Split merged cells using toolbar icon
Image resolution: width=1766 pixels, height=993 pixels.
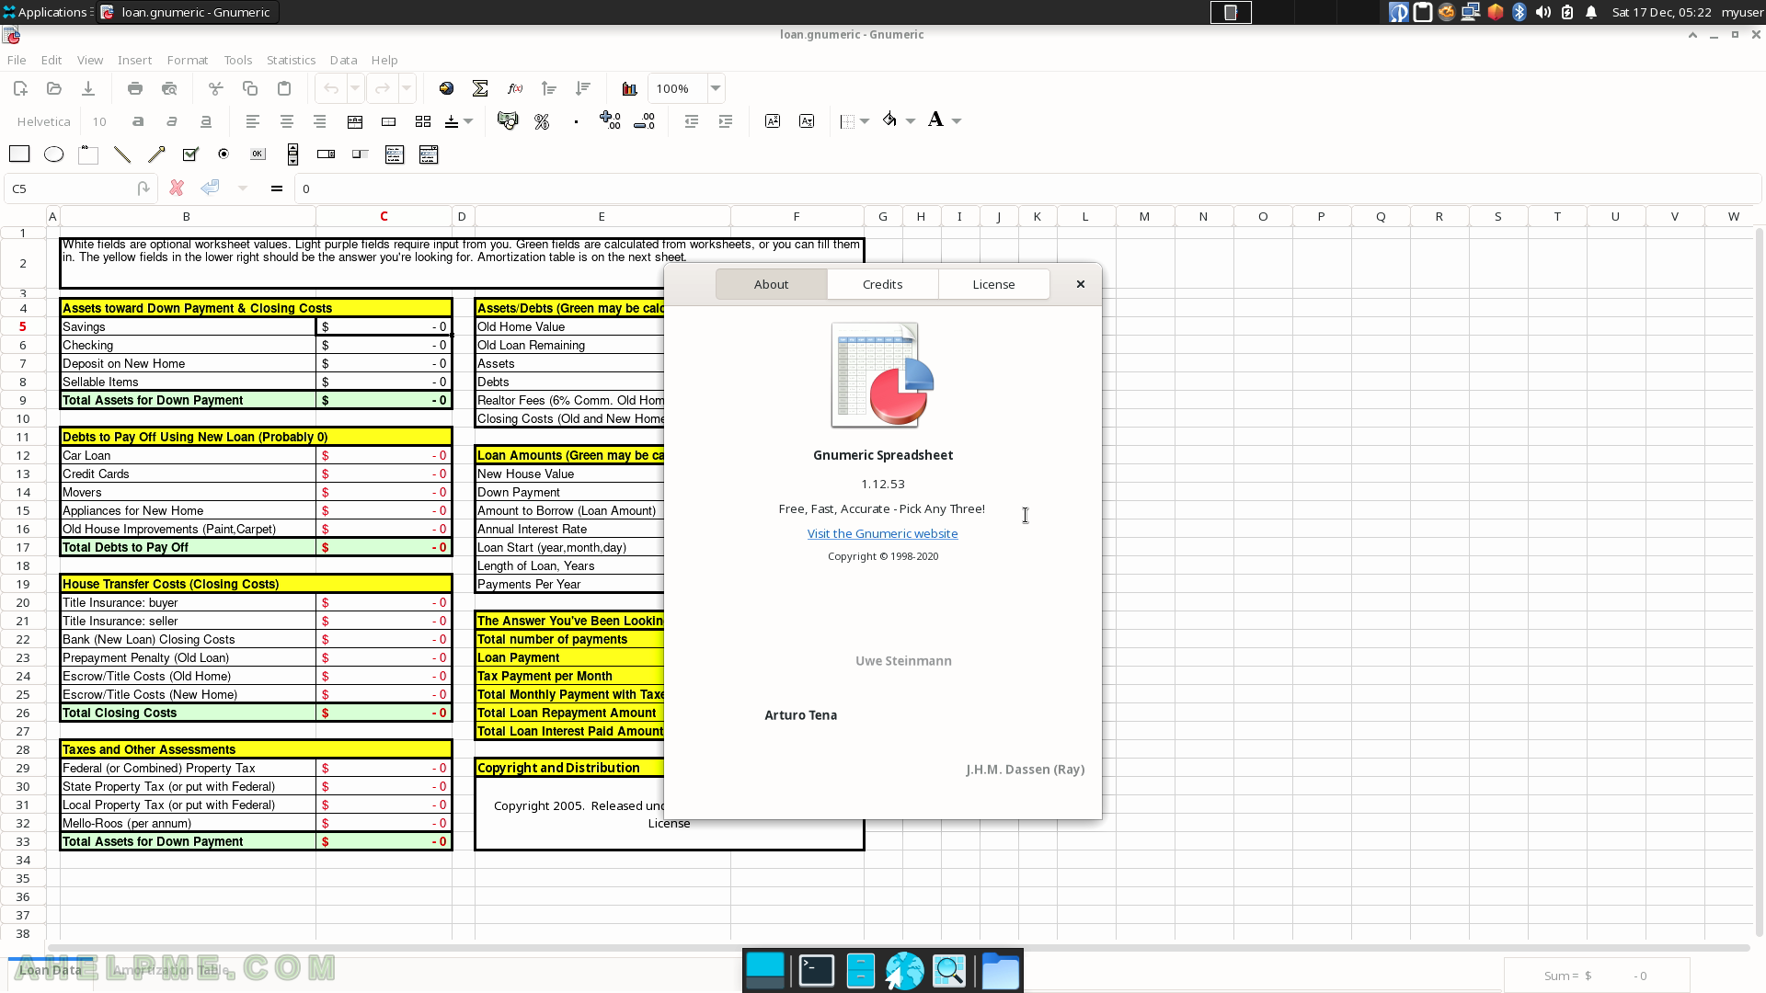423,120
